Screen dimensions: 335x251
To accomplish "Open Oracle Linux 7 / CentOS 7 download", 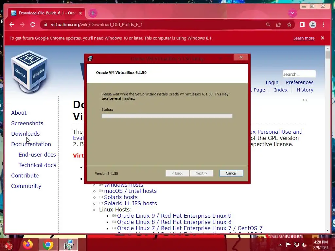I will click(190, 228).
